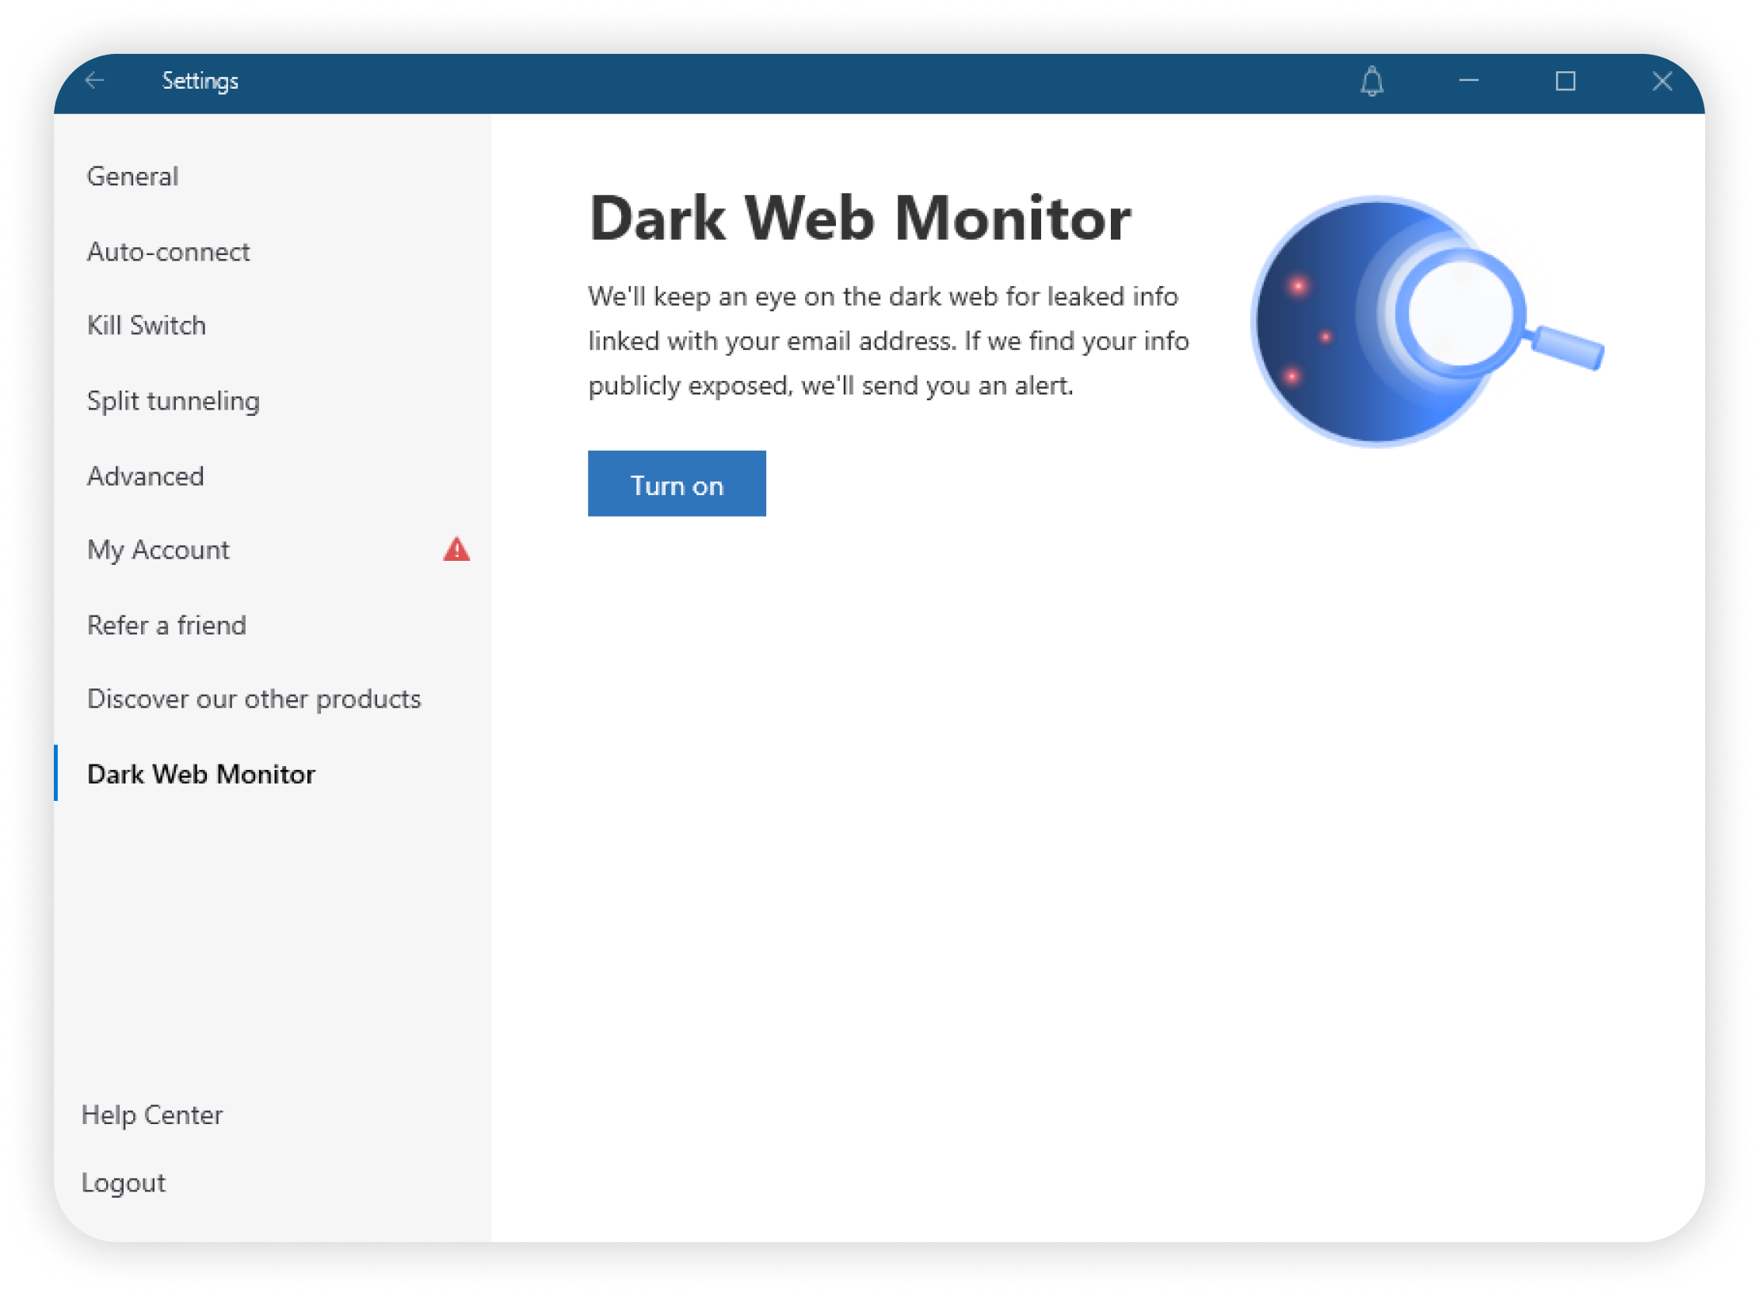Click the Settings title text
Viewport: 1759px width, 1296px height.
tap(200, 81)
